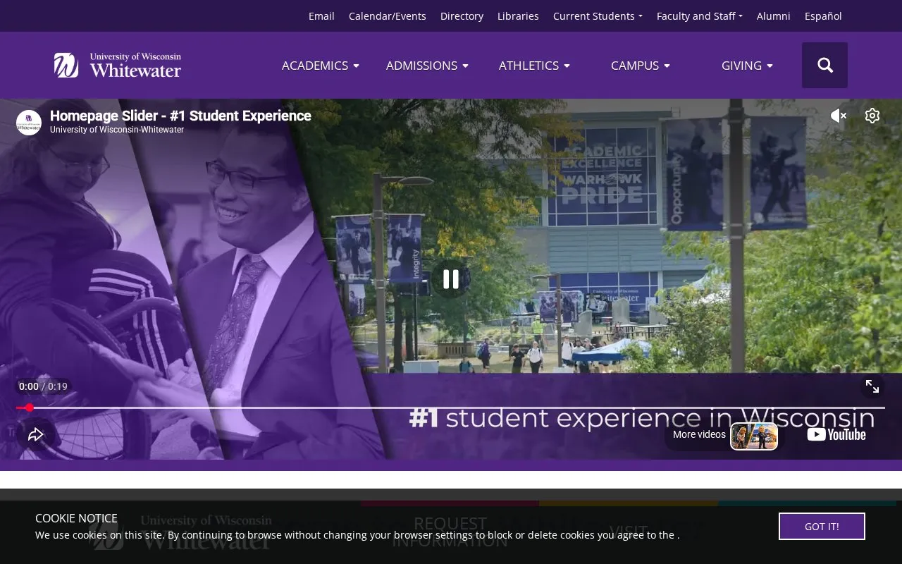Image resolution: width=902 pixels, height=564 pixels.
Task: Click the UW-Whitewater logo in header
Action: click(118, 65)
